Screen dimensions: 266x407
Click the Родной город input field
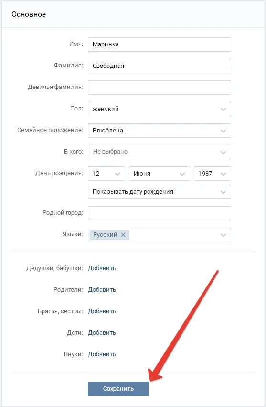(159, 213)
